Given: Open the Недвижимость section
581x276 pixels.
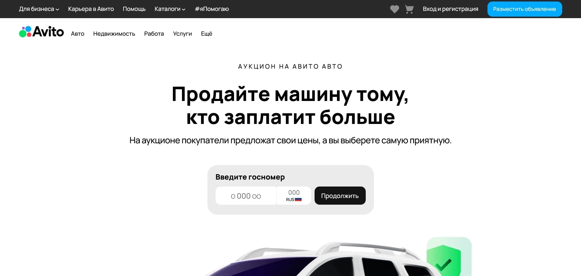Looking at the screenshot, I should tap(114, 34).
